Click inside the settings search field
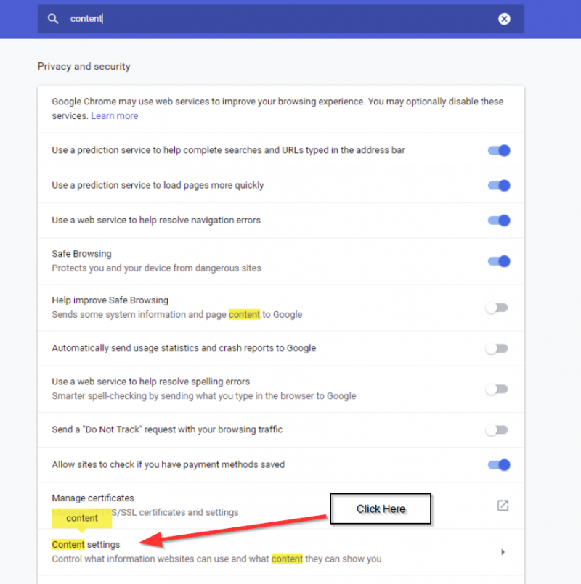This screenshot has width=581, height=584. point(218,19)
